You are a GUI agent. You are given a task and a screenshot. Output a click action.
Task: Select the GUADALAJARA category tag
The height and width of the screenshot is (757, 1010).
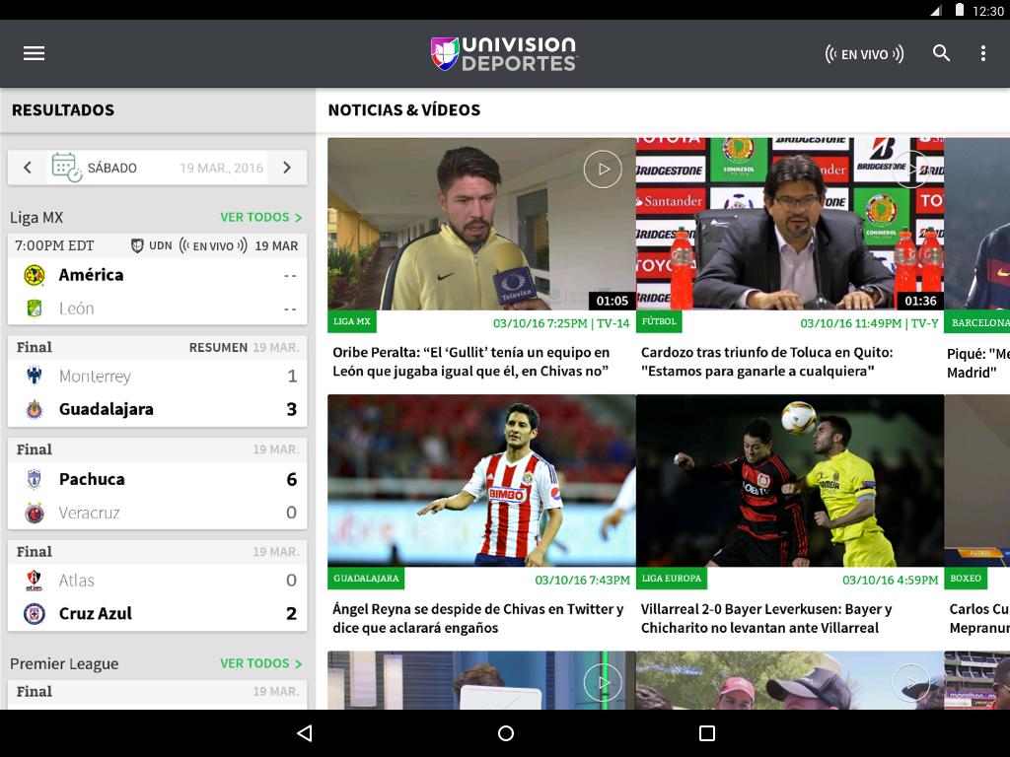tap(366, 578)
